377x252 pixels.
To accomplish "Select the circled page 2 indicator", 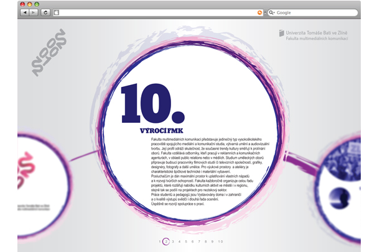I will [165, 241].
